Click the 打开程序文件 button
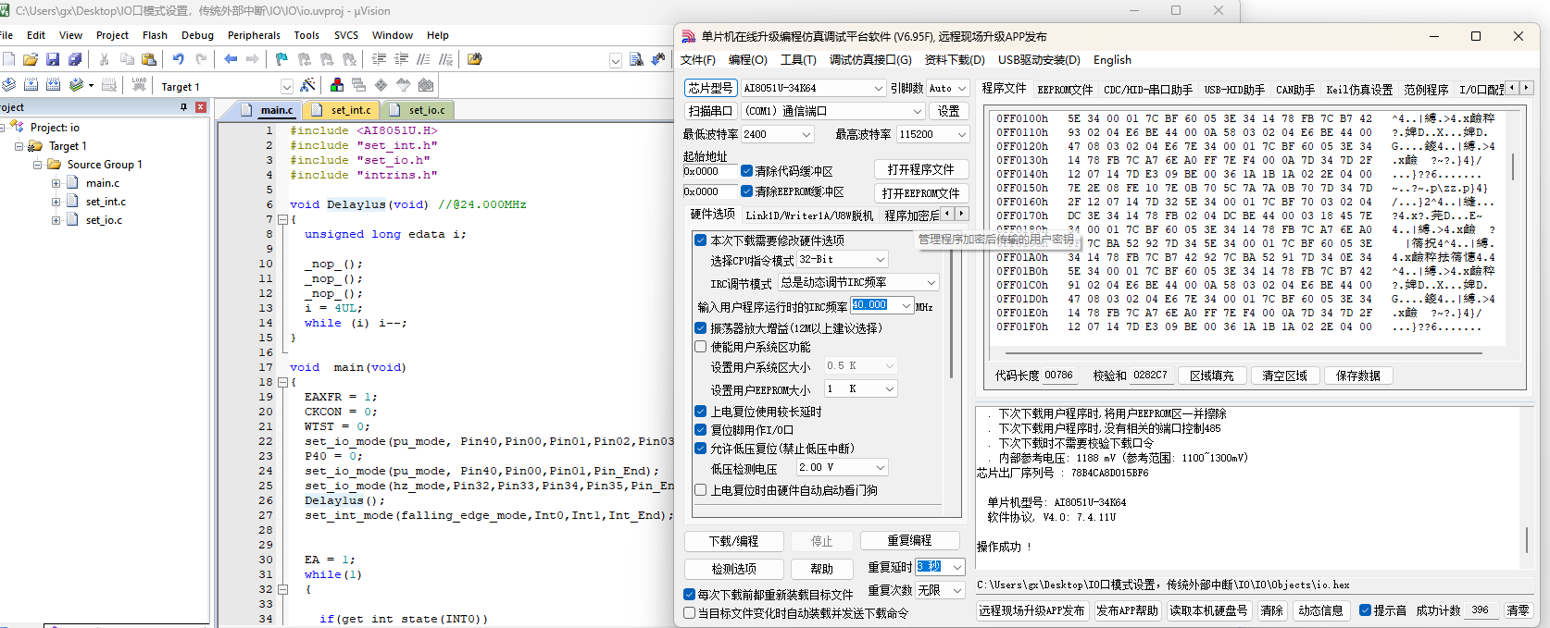This screenshot has height=628, width=1550. (921, 170)
